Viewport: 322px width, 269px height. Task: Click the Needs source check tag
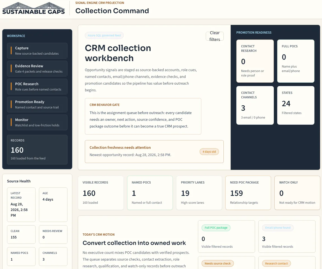pos(218,263)
